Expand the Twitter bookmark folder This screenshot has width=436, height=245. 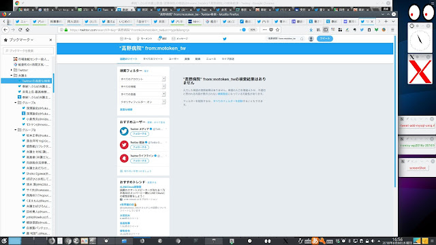point(12,70)
